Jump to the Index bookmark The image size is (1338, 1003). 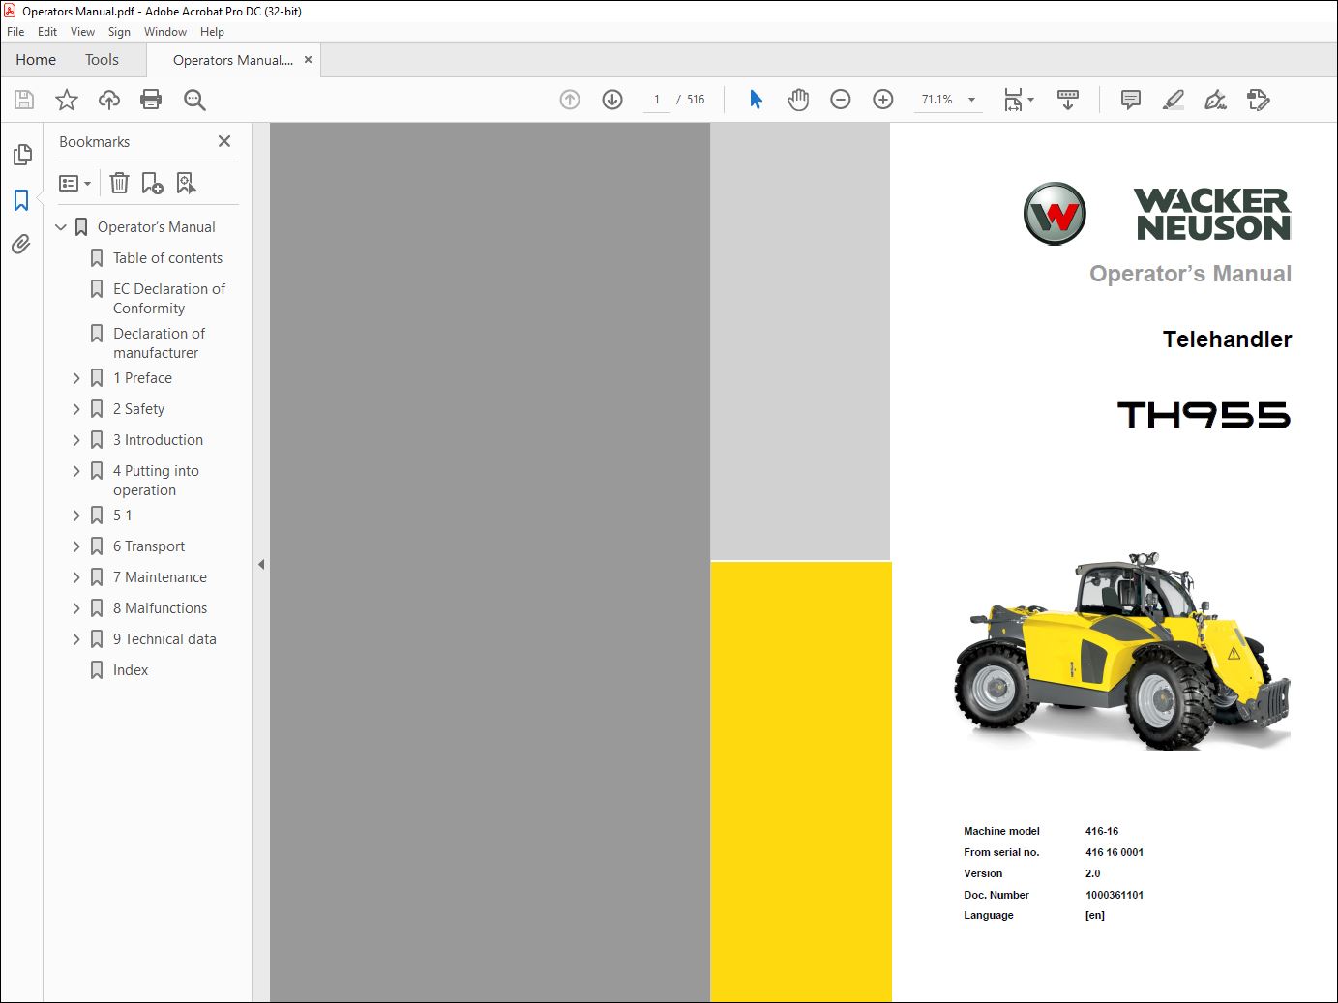tap(131, 670)
